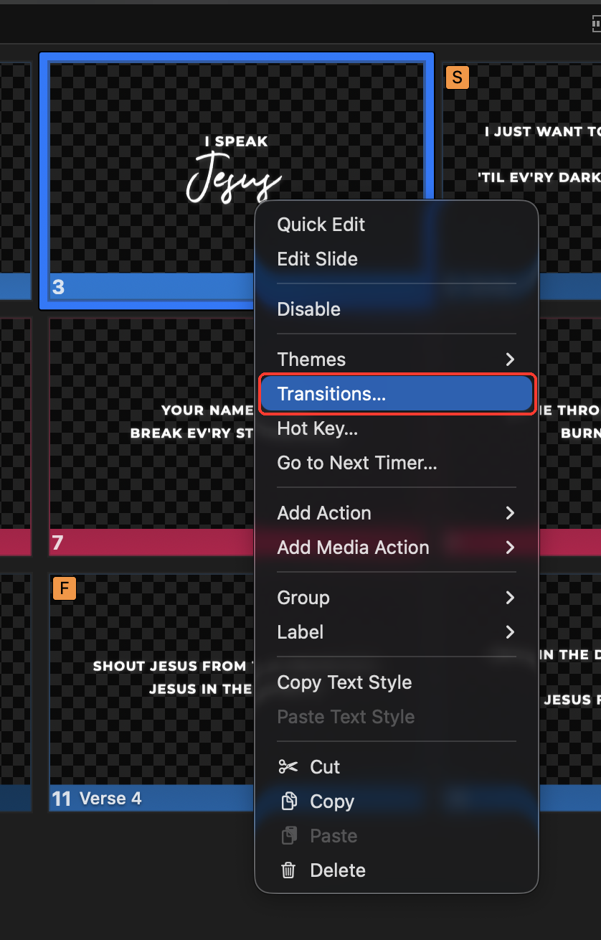Click the orange S hot key badge
601x940 pixels.
pyautogui.click(x=457, y=77)
